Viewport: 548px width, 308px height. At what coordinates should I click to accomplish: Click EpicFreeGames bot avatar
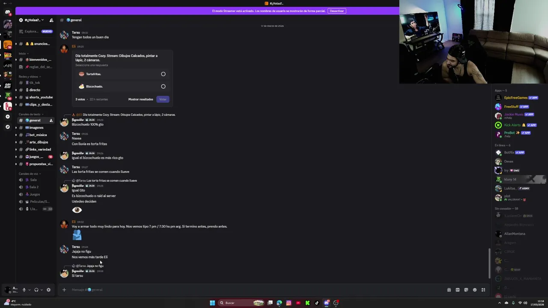(x=498, y=98)
